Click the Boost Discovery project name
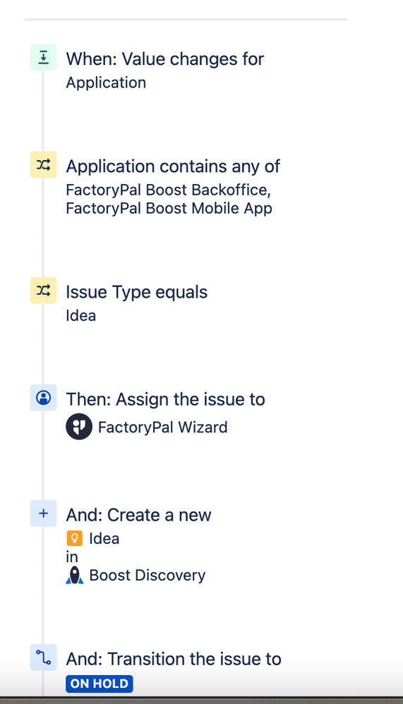Screen dimensions: 403x704 click(148, 575)
